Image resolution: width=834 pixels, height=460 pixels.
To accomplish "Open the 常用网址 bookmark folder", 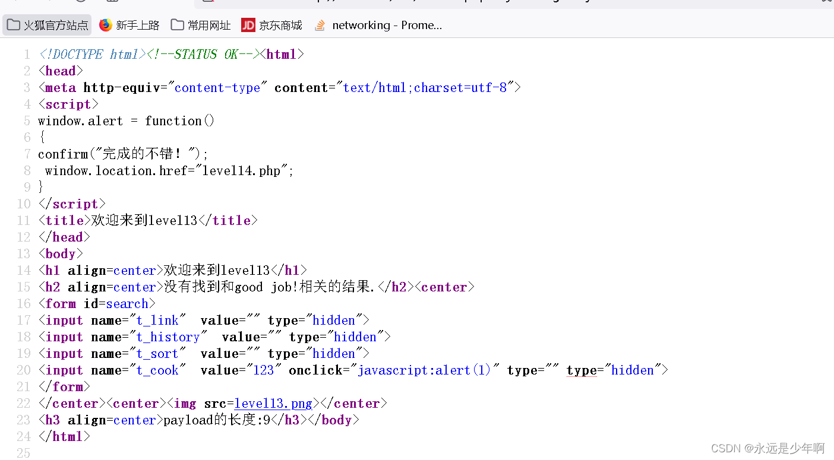I will coord(201,25).
